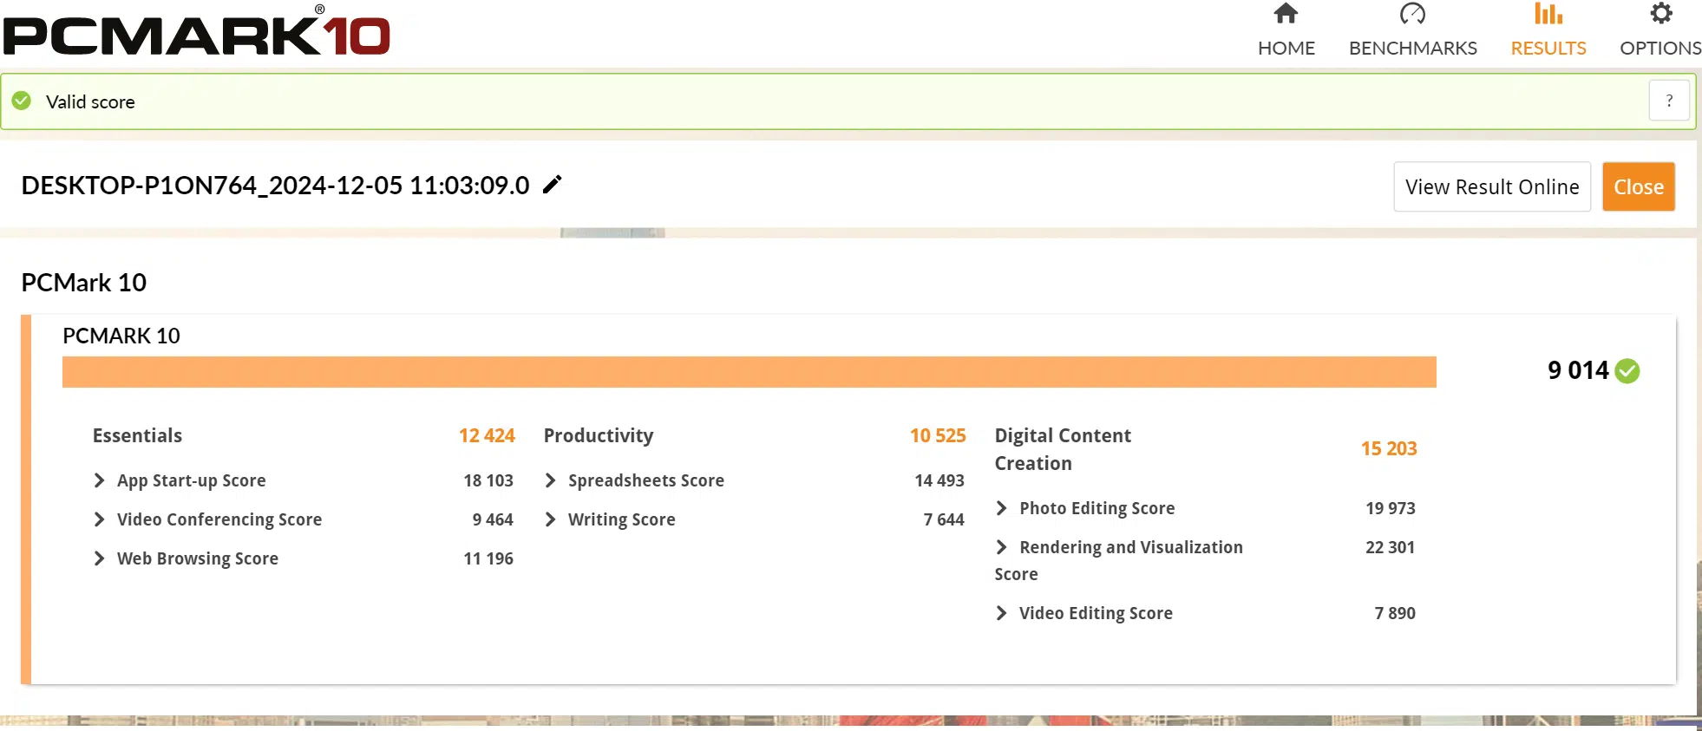
Task: Expand the Web Browsing Score row
Action: 99,558
